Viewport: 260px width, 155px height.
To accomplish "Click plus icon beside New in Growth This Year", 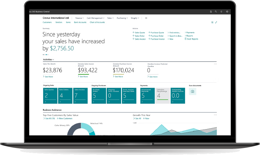I will [x=144, y=118].
